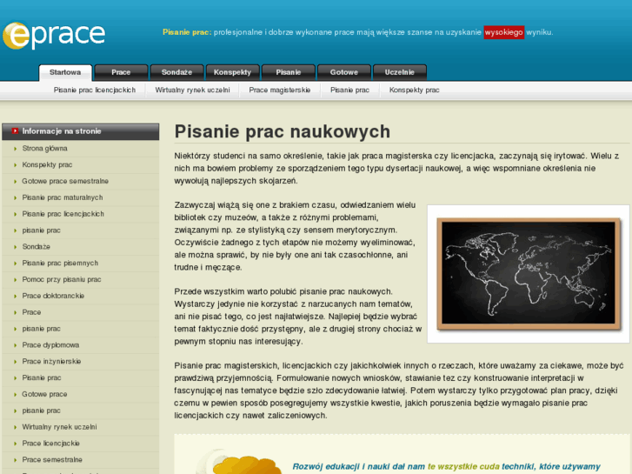Open the Sondaże tab
This screenshot has height=474, width=632.
coord(176,72)
